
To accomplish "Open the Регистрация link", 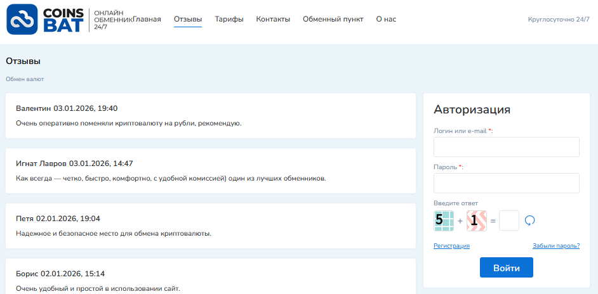I will click(x=451, y=246).
